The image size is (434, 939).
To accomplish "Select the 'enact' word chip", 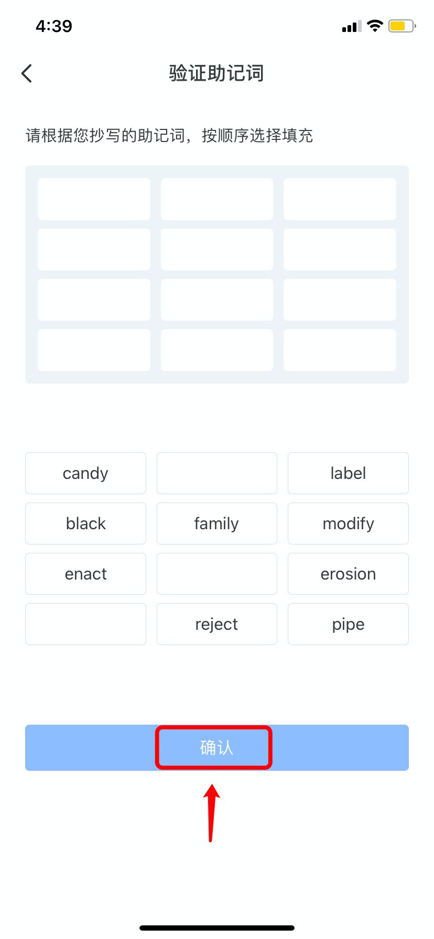I will [x=85, y=574].
